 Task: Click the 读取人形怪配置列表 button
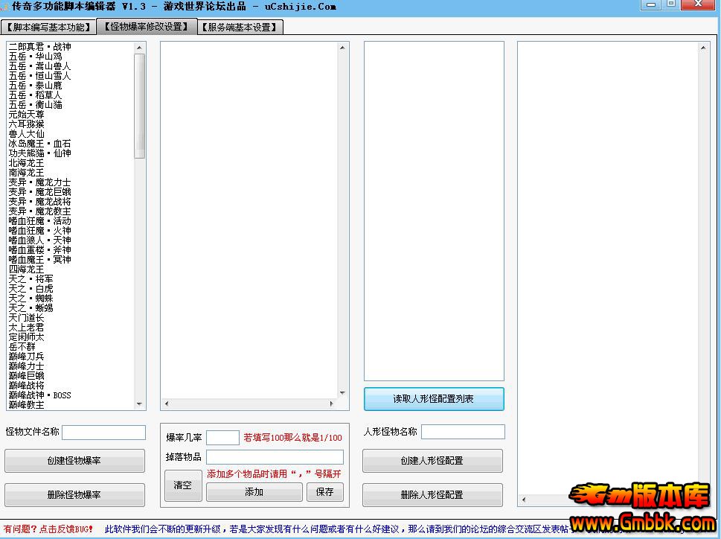point(433,399)
